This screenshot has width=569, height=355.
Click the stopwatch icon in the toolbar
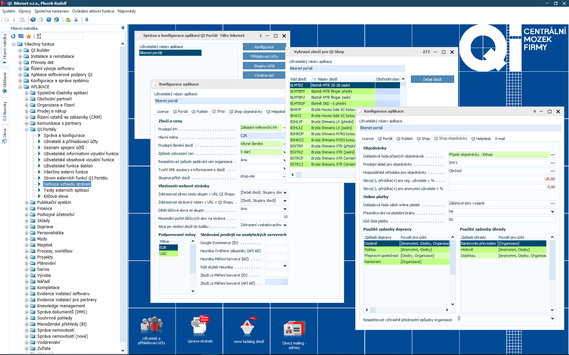point(76,20)
